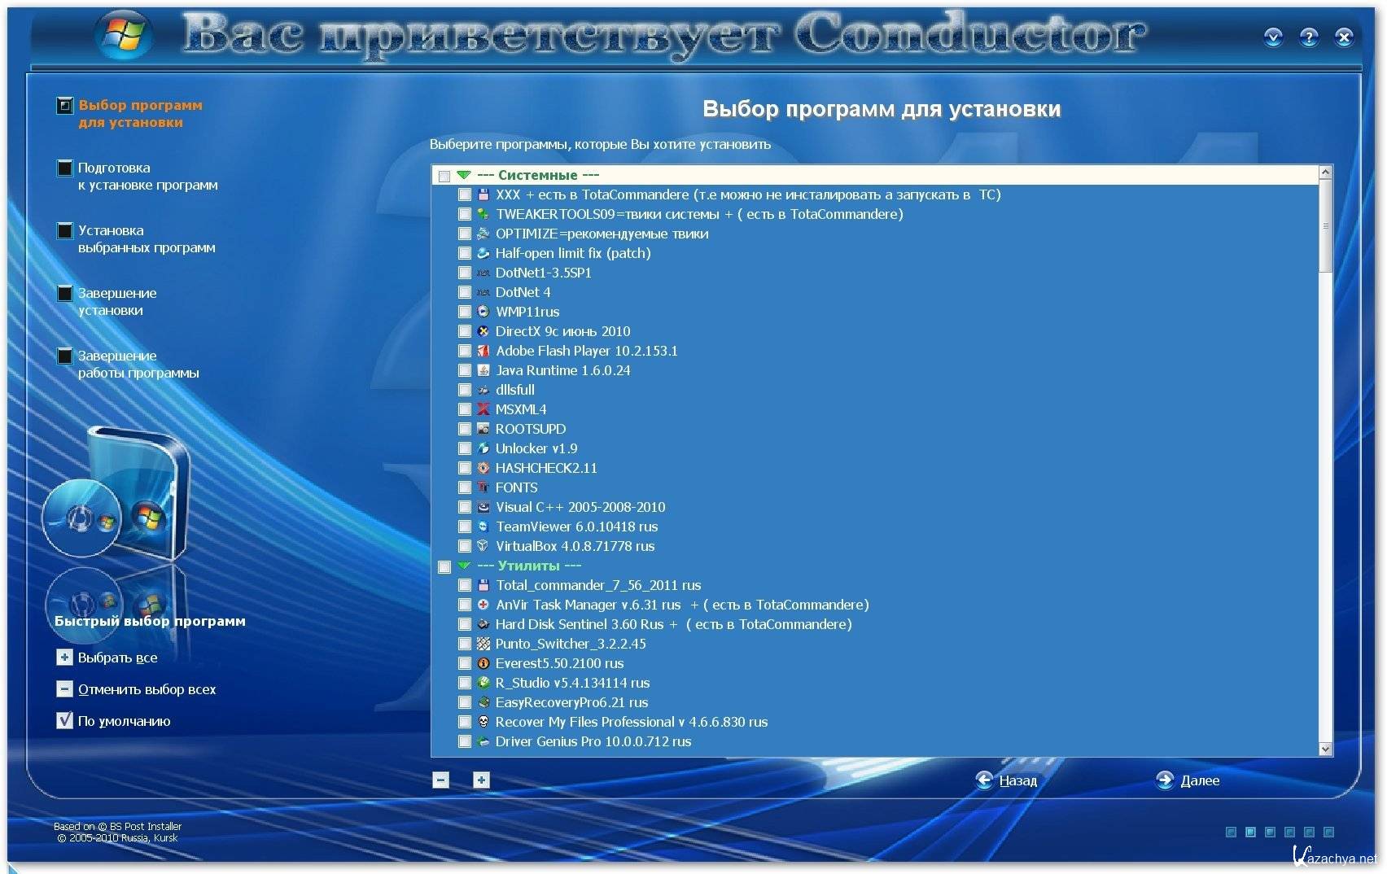Screen dimensions: 1387x874
Task: Click Выбрать все quick select
Action: tap(107, 658)
